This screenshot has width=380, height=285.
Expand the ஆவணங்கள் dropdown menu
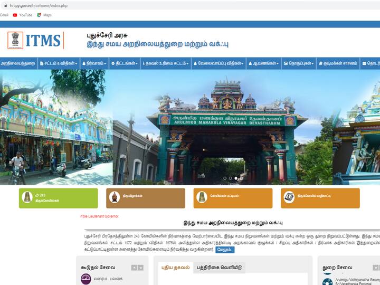click(264, 63)
